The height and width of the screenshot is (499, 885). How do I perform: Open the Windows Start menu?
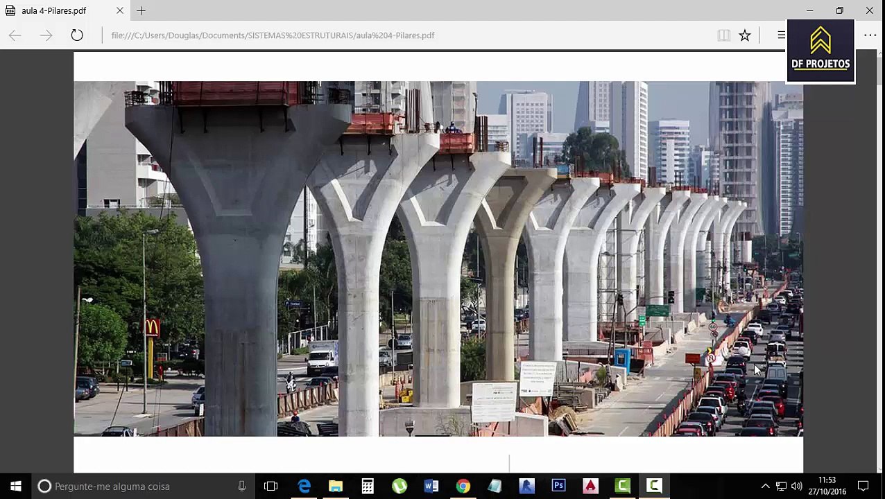coord(15,486)
